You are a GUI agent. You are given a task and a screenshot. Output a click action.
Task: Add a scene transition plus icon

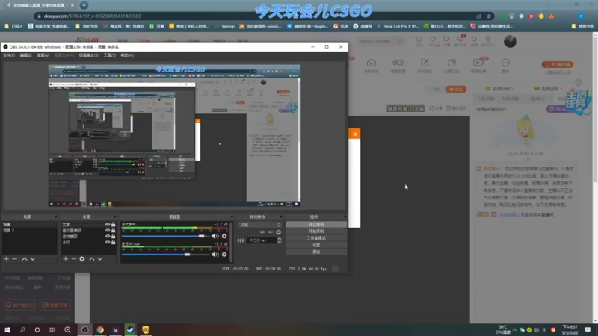(x=262, y=232)
